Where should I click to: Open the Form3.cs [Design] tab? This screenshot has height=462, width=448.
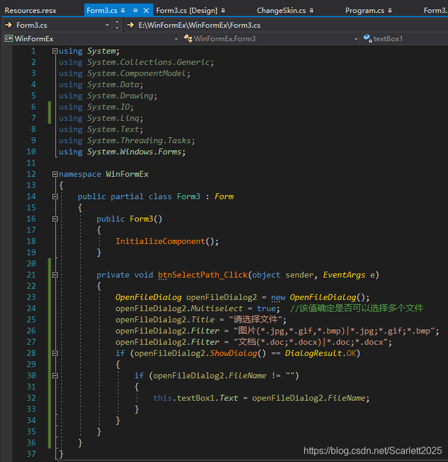[x=186, y=11]
